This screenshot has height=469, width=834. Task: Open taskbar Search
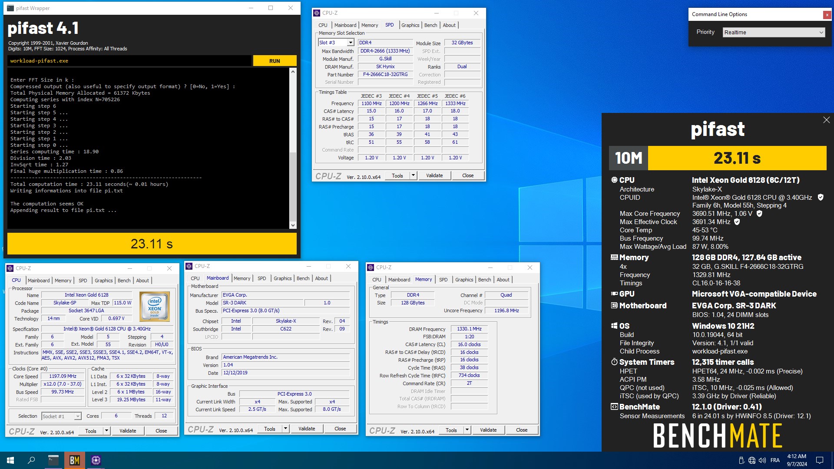click(31, 460)
